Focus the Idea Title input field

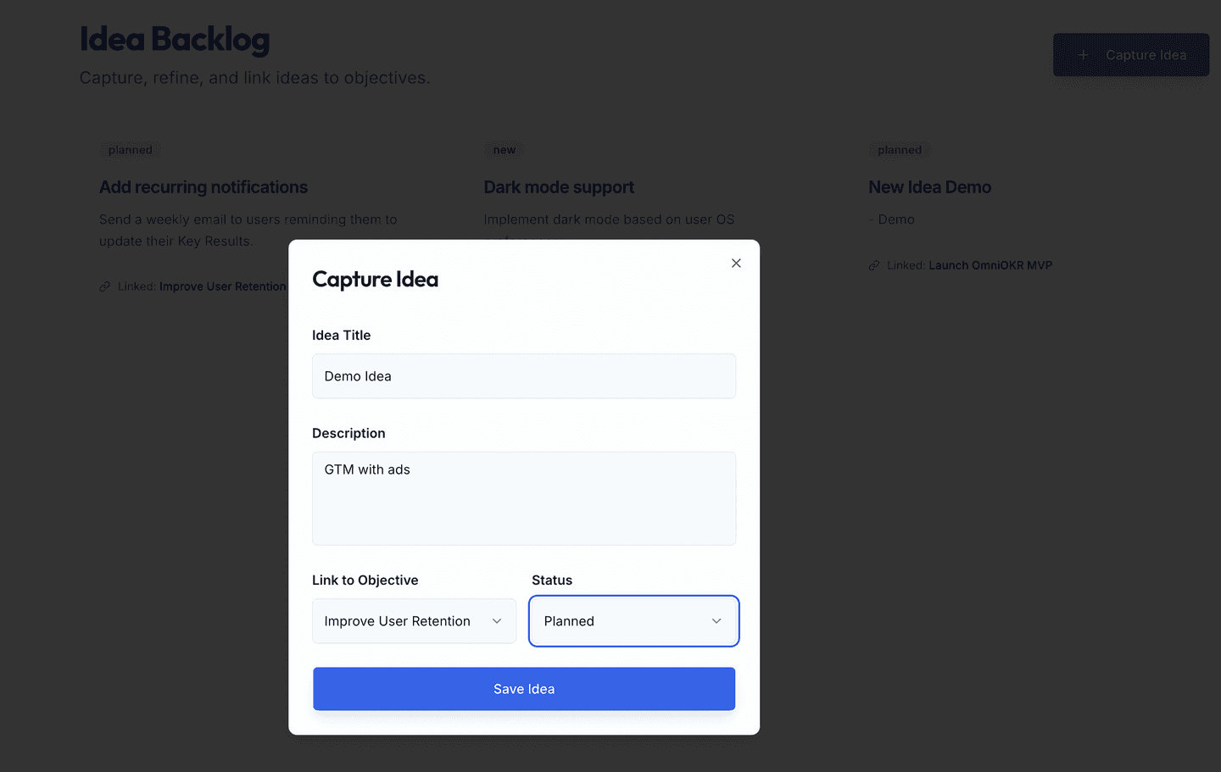point(523,375)
